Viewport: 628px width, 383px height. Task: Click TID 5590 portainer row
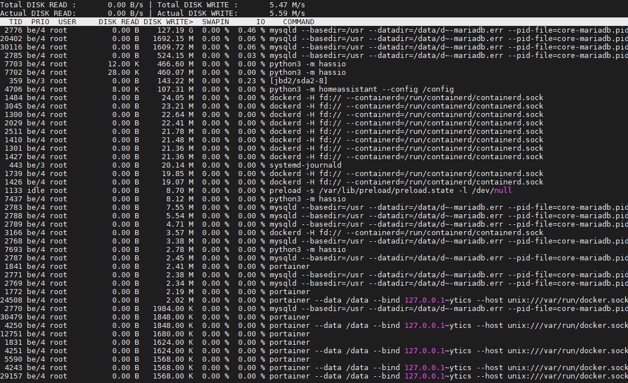point(314,359)
